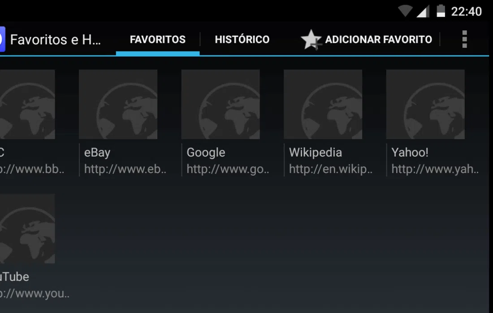Tap the Favoritos e H... title
Screen dimensions: 493x313
55,39
